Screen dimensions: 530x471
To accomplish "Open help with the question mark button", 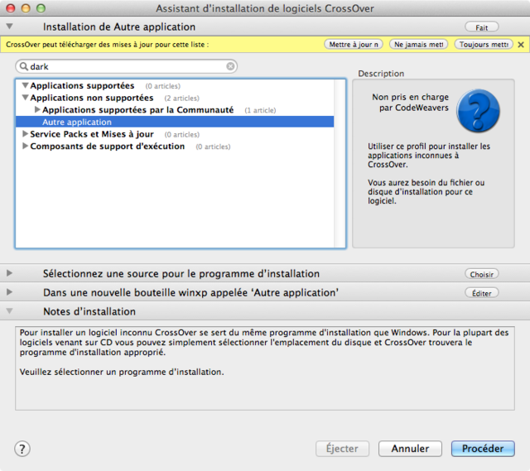I will click(x=22, y=449).
